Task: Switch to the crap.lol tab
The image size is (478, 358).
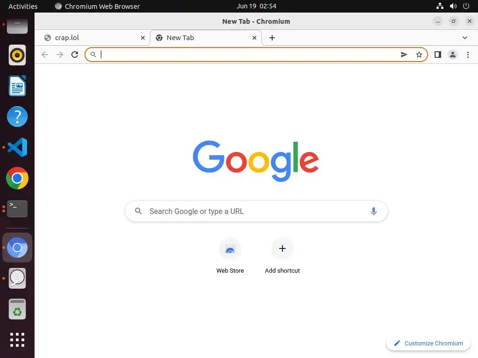Action: pyautogui.click(x=91, y=38)
